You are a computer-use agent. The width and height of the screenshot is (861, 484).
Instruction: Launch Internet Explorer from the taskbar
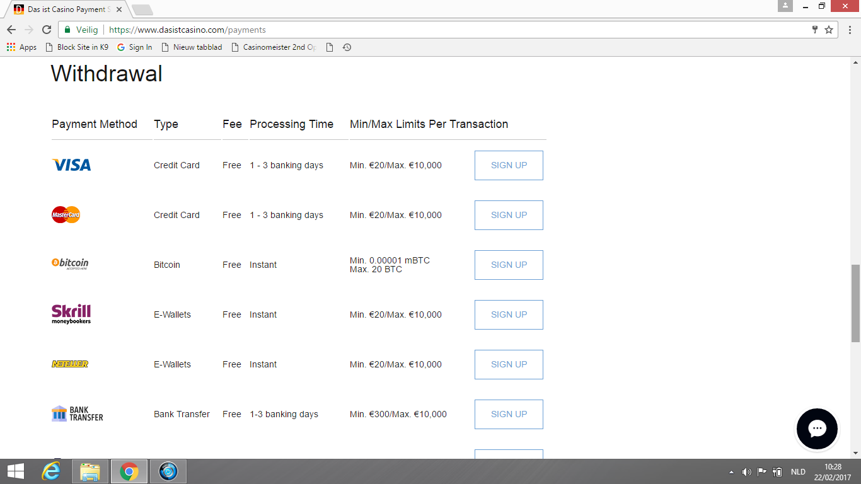click(x=51, y=471)
